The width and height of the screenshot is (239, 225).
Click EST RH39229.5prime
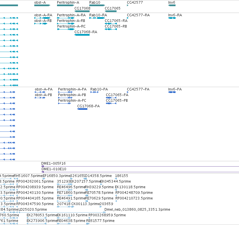(99, 187)
